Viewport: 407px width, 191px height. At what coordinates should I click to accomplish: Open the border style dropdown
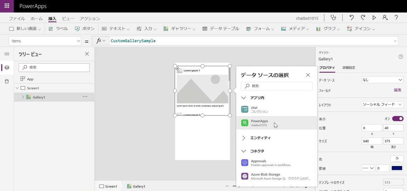pos(368,168)
